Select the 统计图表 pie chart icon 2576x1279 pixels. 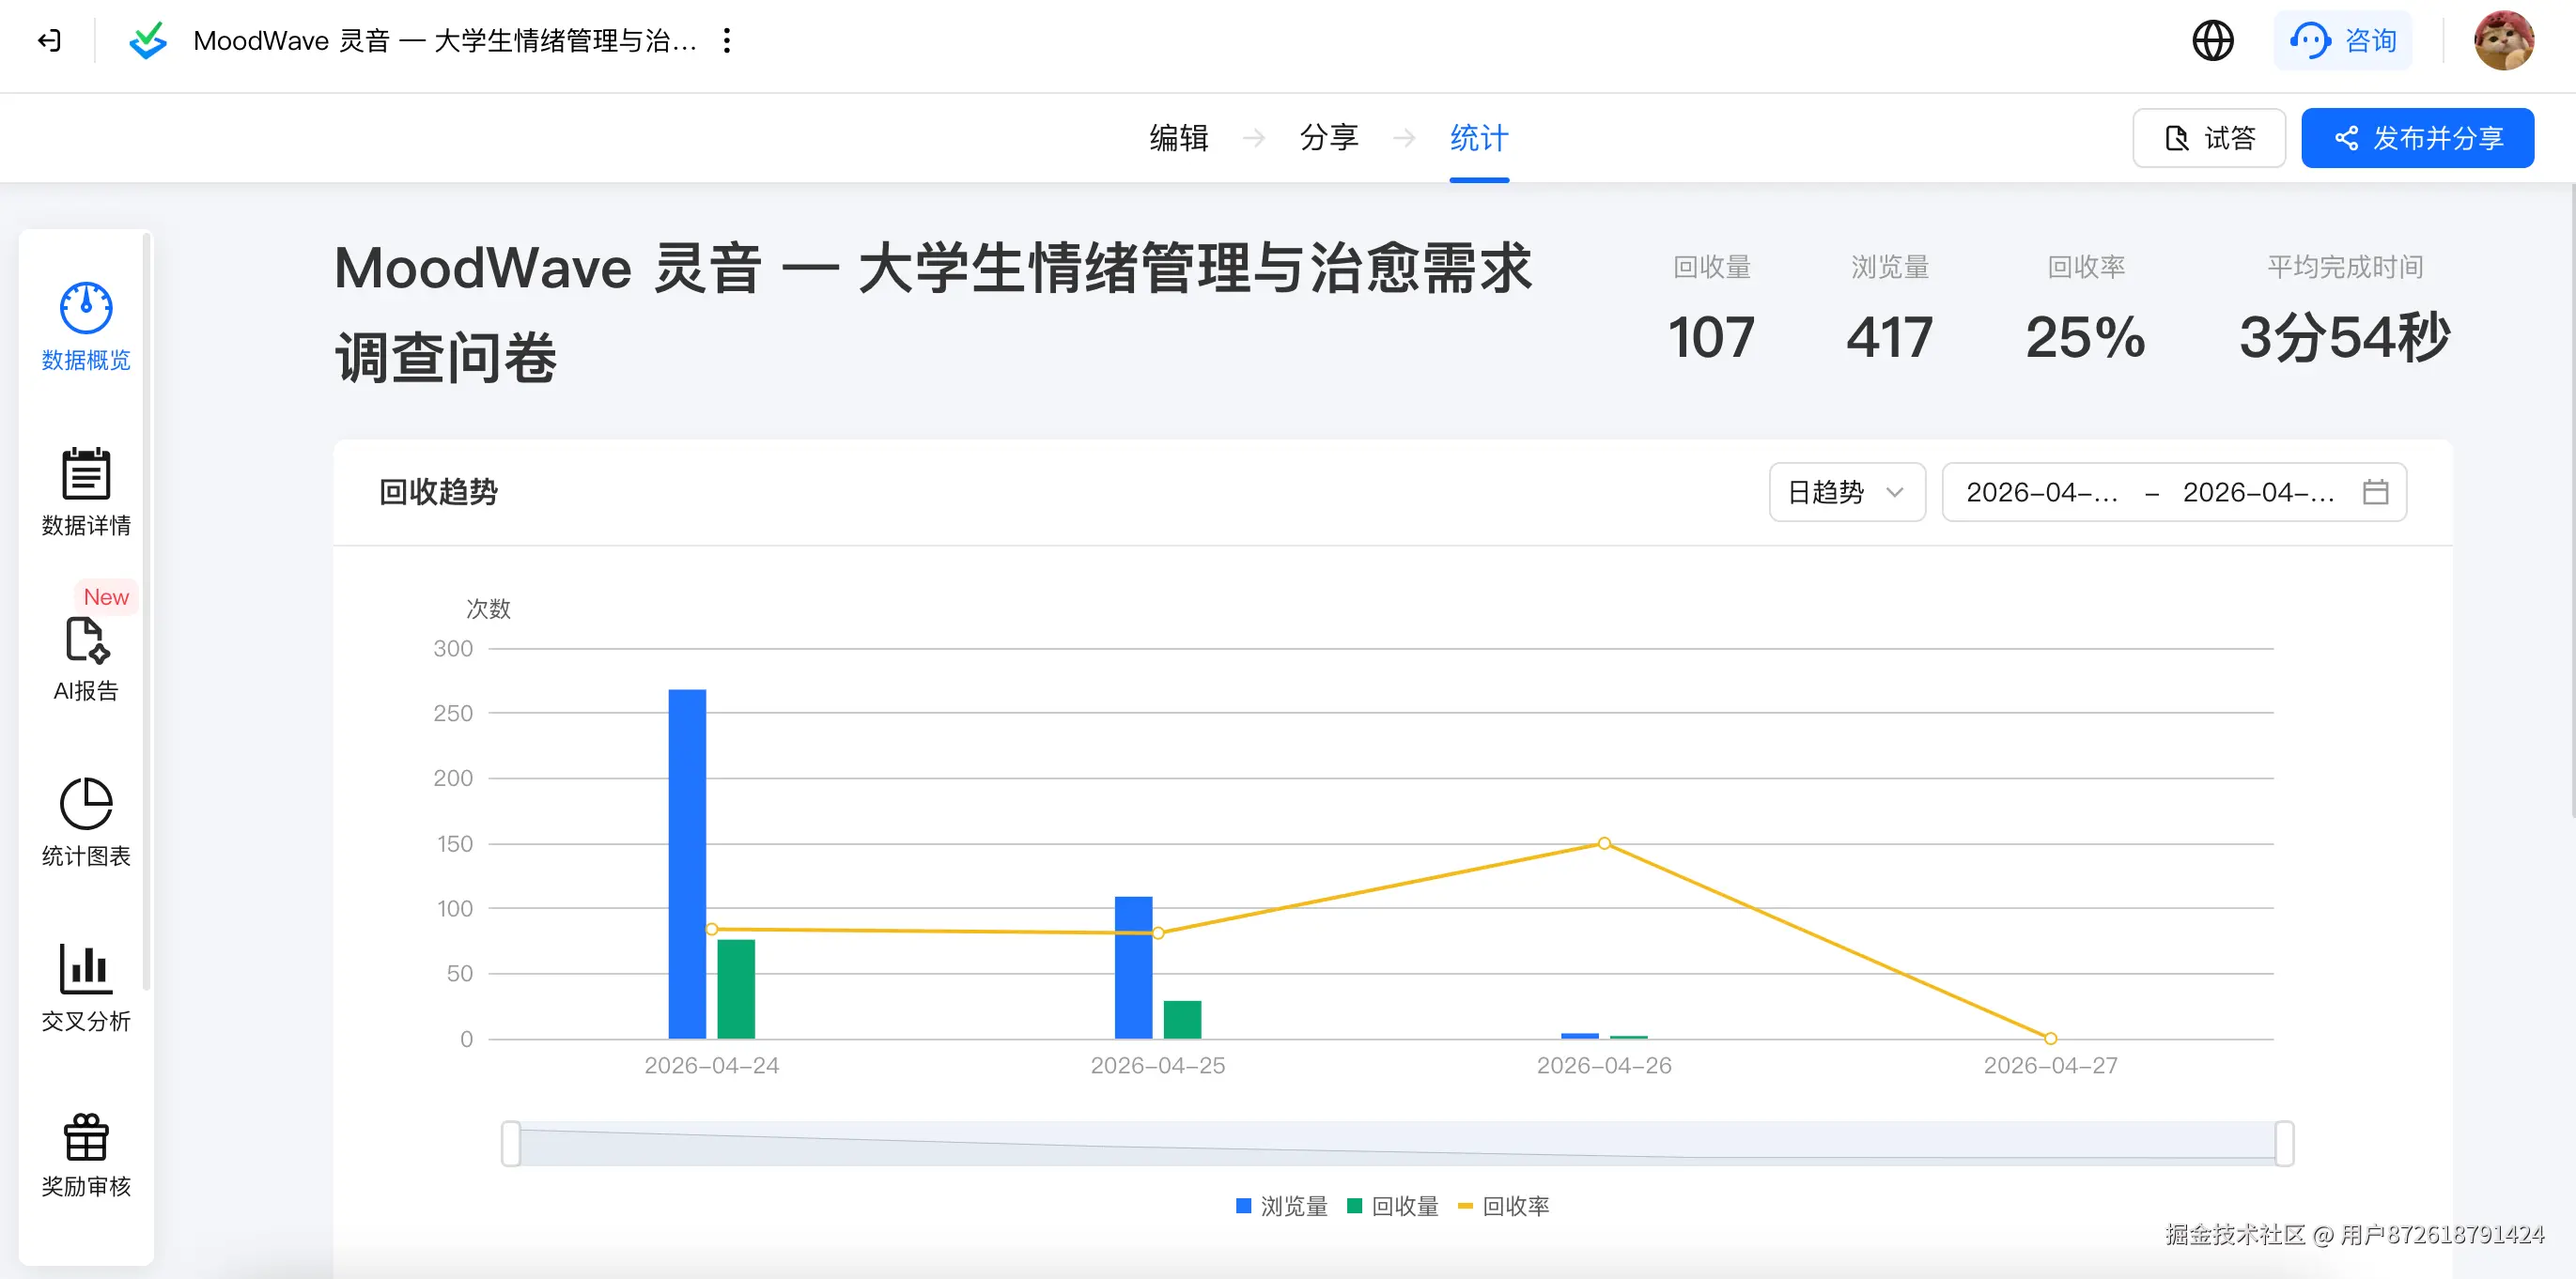tap(86, 805)
